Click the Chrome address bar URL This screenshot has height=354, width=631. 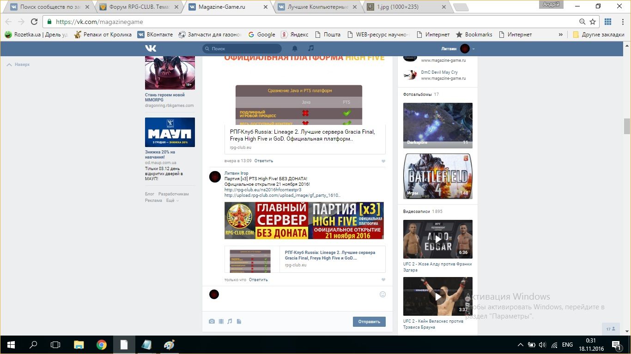click(x=99, y=22)
